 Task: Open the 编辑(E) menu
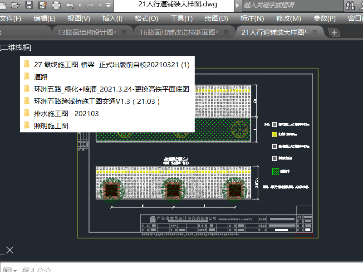tap(44, 19)
